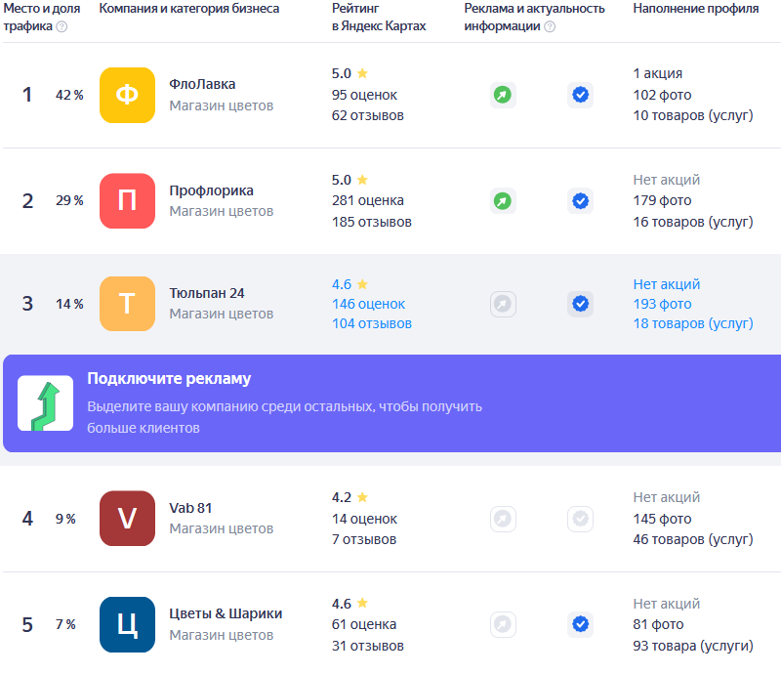Click '46 товаров (услуг)' for Vab 81

point(693,539)
